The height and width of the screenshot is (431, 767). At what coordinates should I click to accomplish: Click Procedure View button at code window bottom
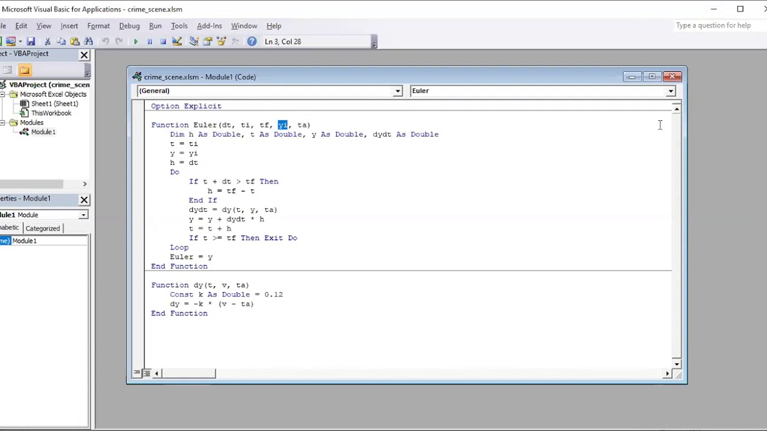[137, 373]
